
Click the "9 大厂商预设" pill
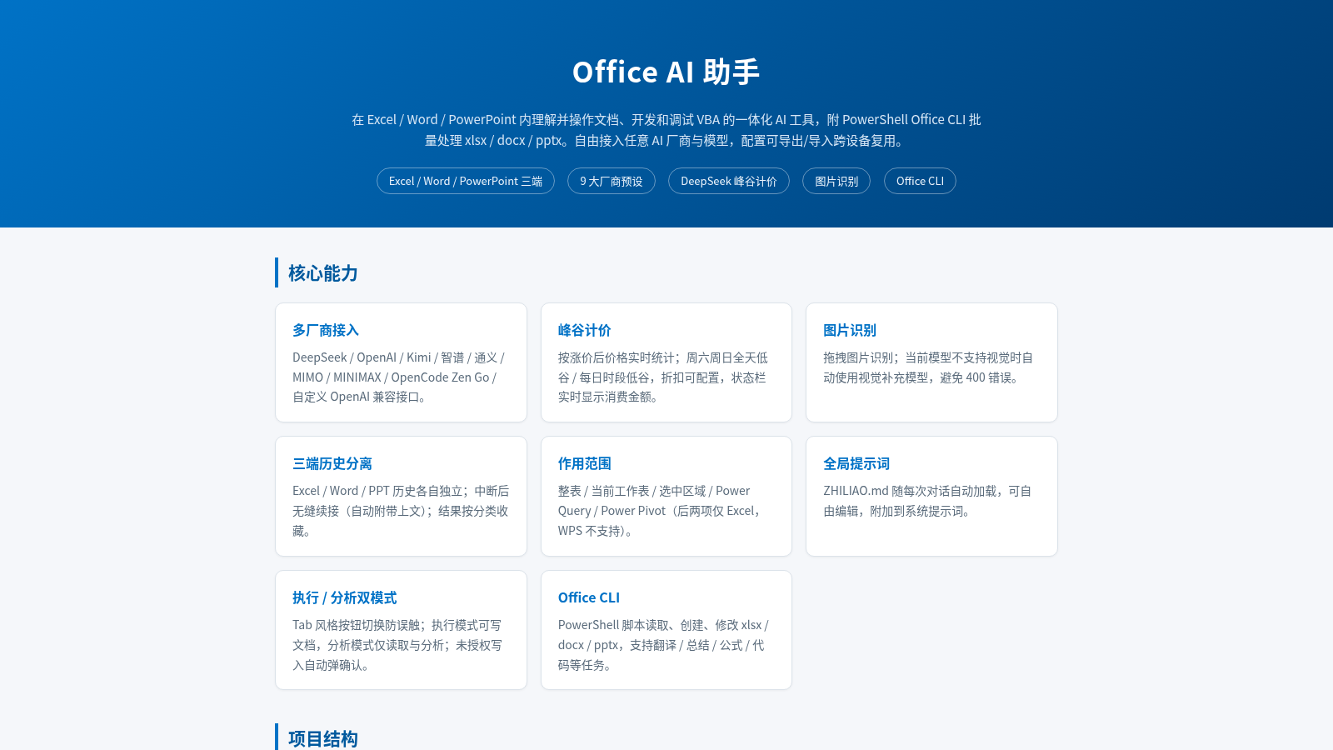click(x=612, y=181)
